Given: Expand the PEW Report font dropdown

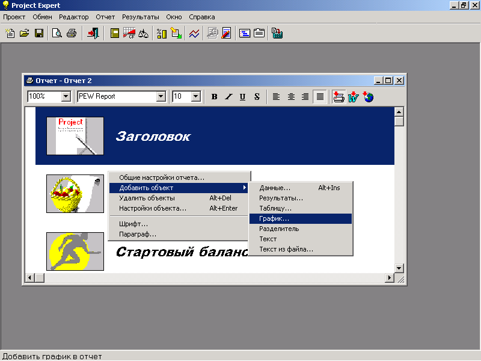Looking at the screenshot, I should tap(161, 96).
